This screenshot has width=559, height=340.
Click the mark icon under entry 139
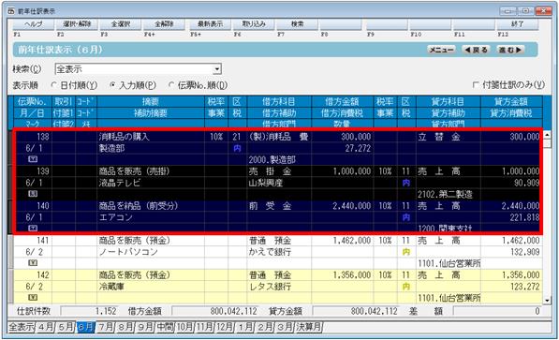tap(33, 194)
